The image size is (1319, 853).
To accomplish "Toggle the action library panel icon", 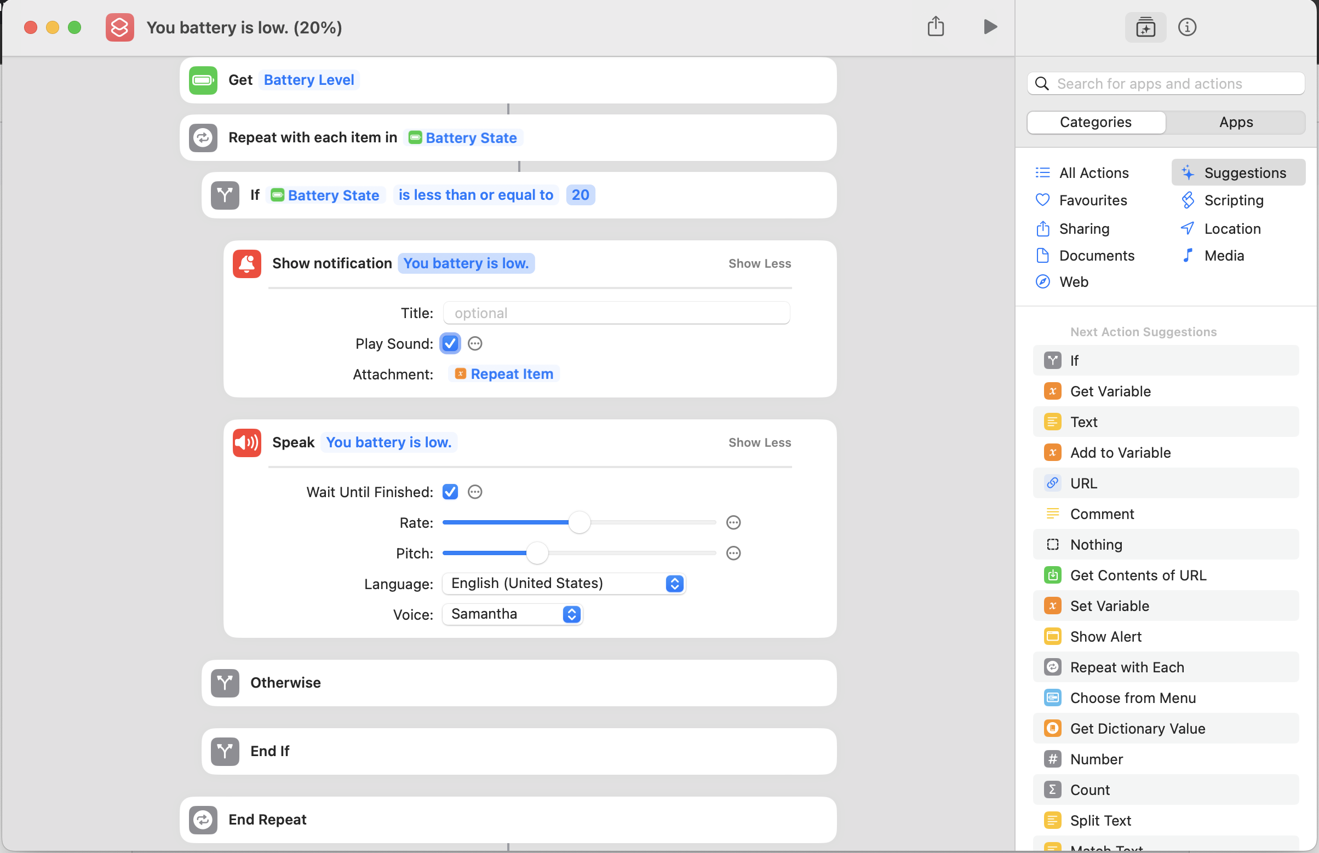I will coord(1145,27).
